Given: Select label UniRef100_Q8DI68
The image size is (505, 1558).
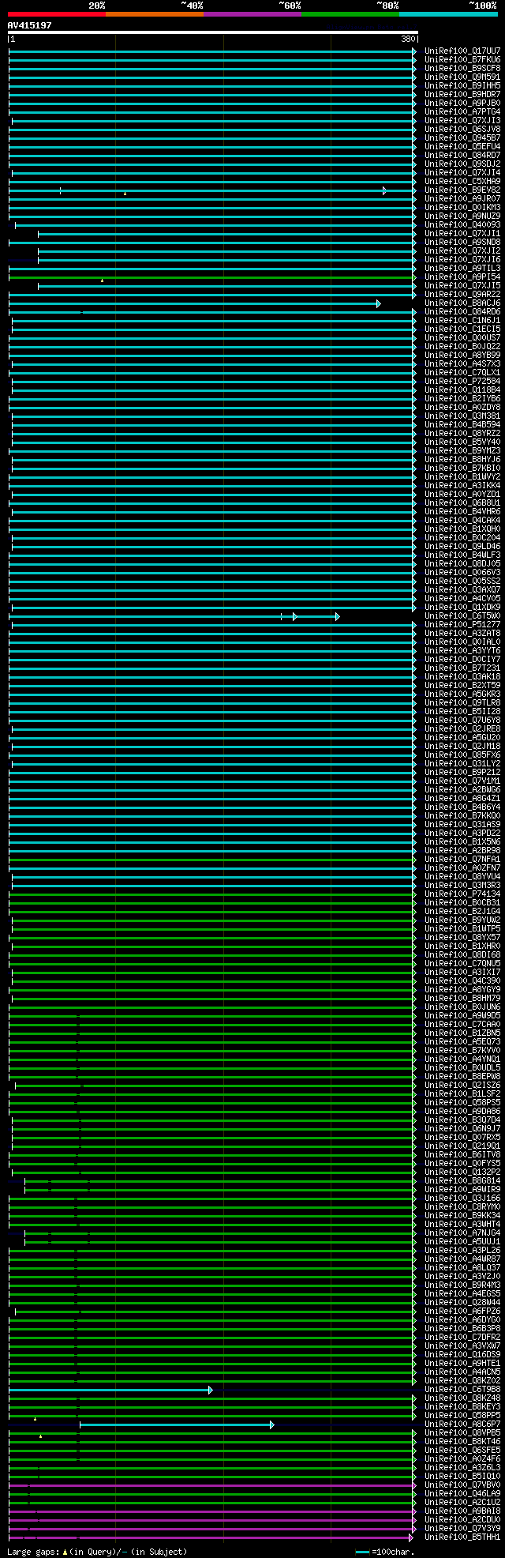Looking at the screenshot, I should pos(462,955).
